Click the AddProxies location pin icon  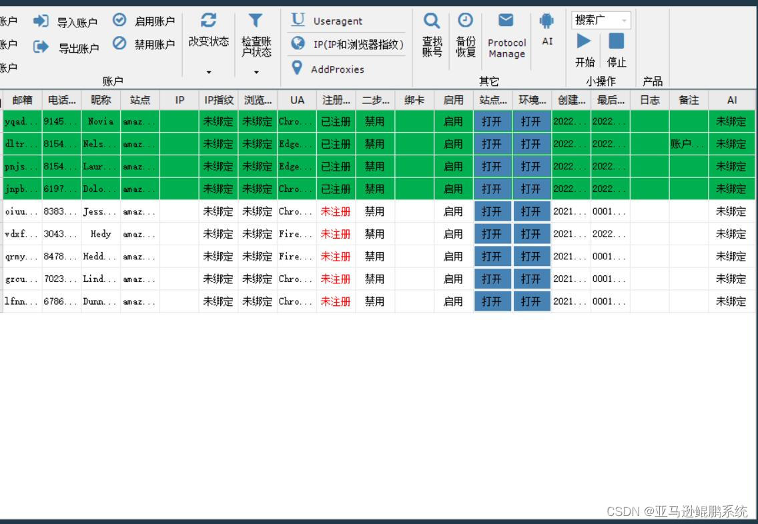(297, 67)
